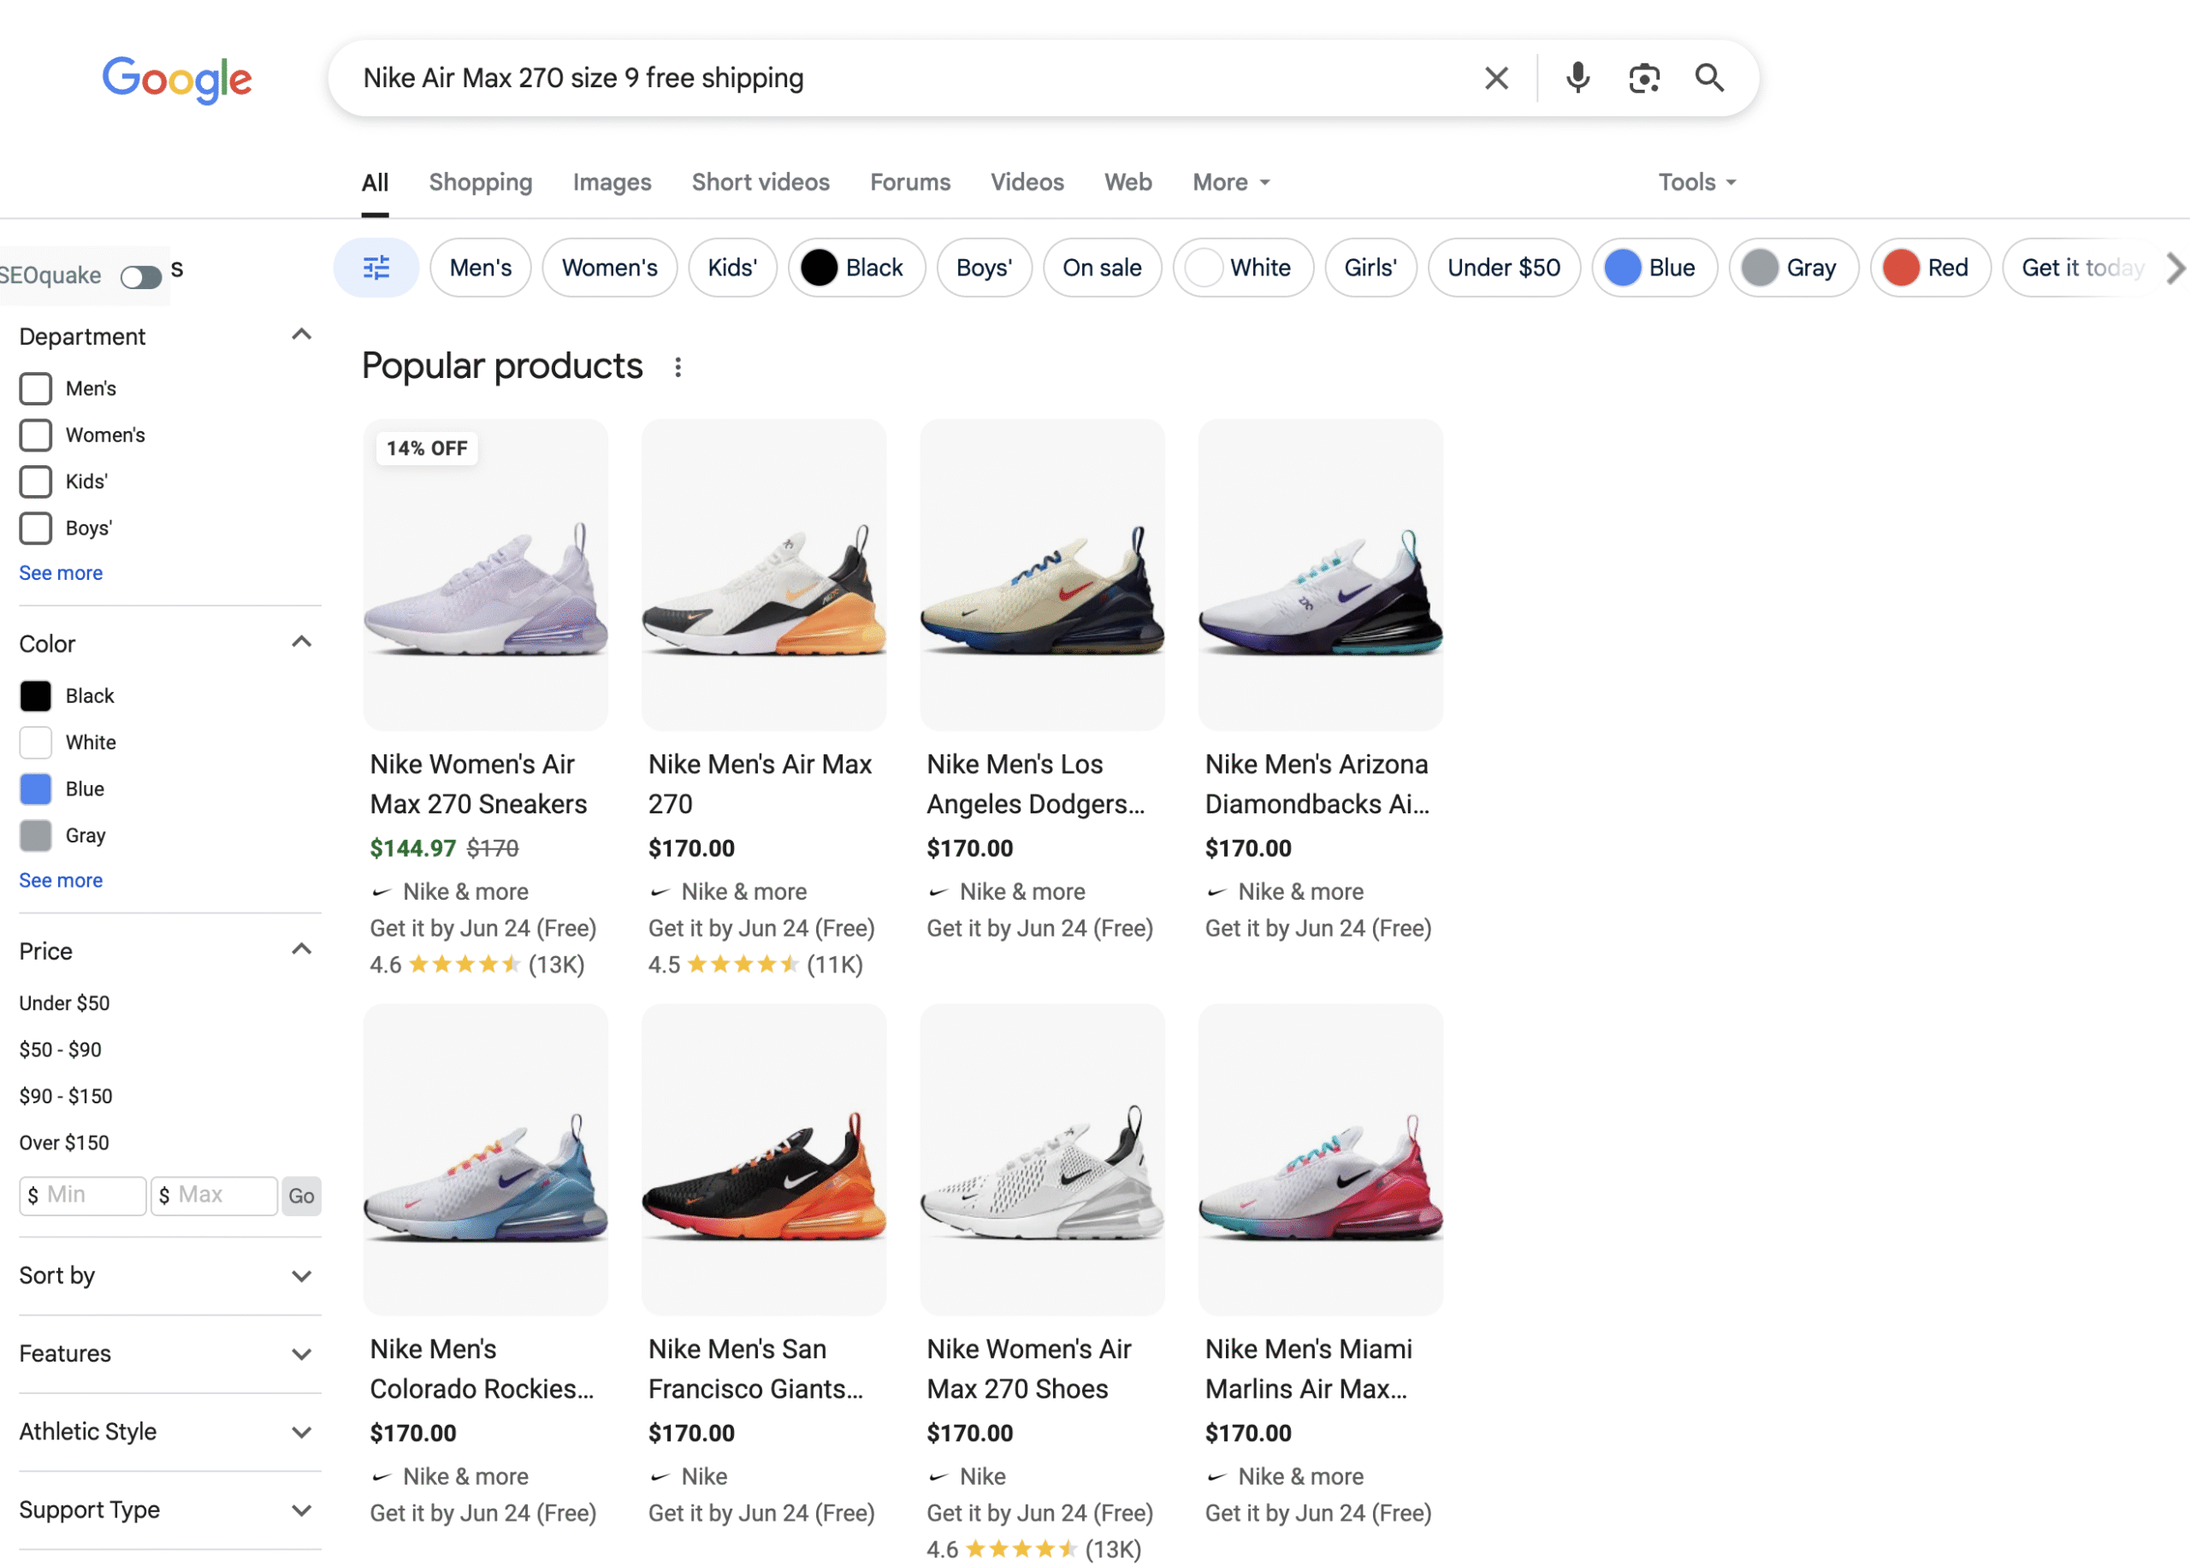Open the three-dot menu next to Popular products
The height and width of the screenshot is (1566, 2190).
point(678,366)
